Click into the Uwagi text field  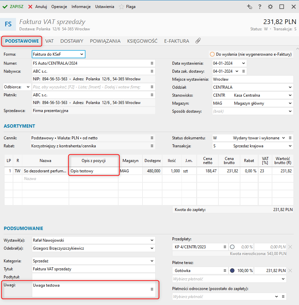coord(90,289)
